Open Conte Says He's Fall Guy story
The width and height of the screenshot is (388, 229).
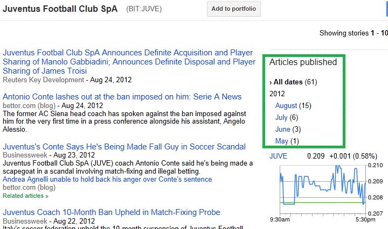[124, 147]
